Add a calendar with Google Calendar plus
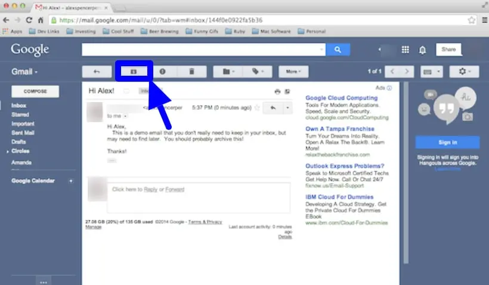 [x=71, y=181]
